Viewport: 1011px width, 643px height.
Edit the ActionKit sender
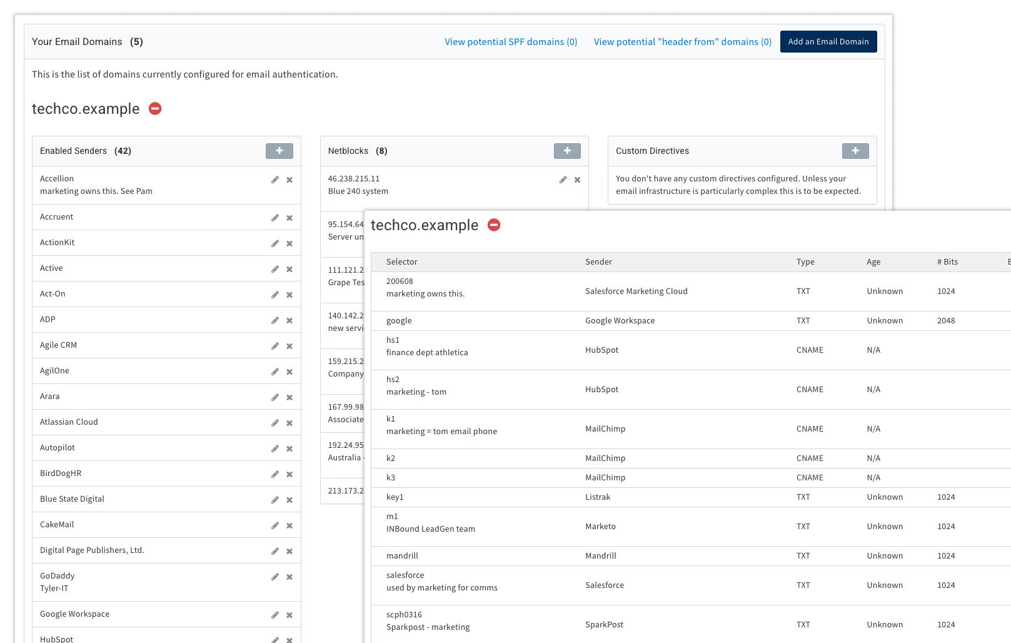(x=275, y=243)
